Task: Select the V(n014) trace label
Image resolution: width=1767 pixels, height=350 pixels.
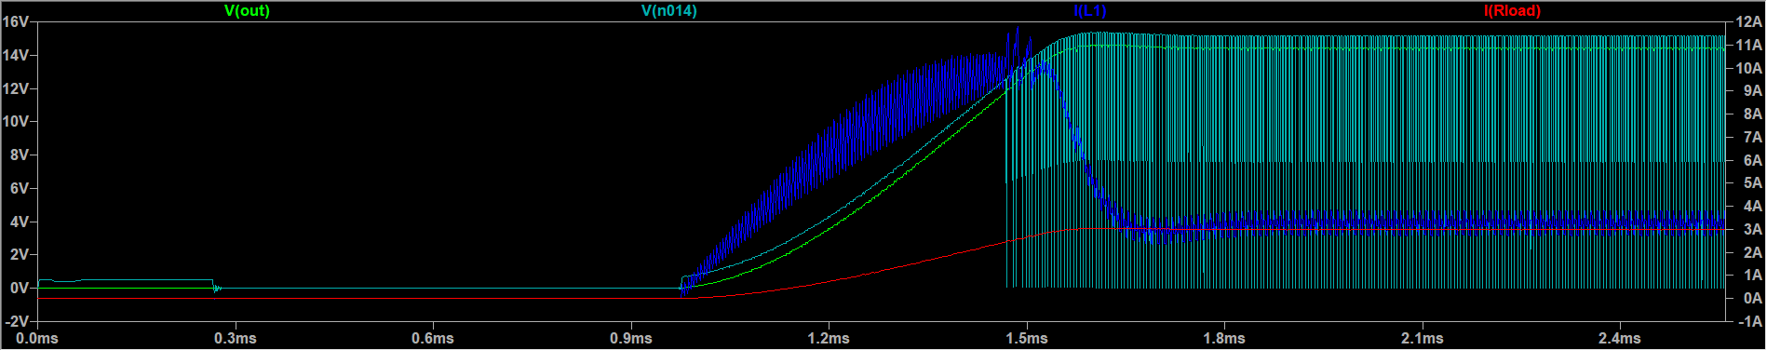Action: click(669, 11)
